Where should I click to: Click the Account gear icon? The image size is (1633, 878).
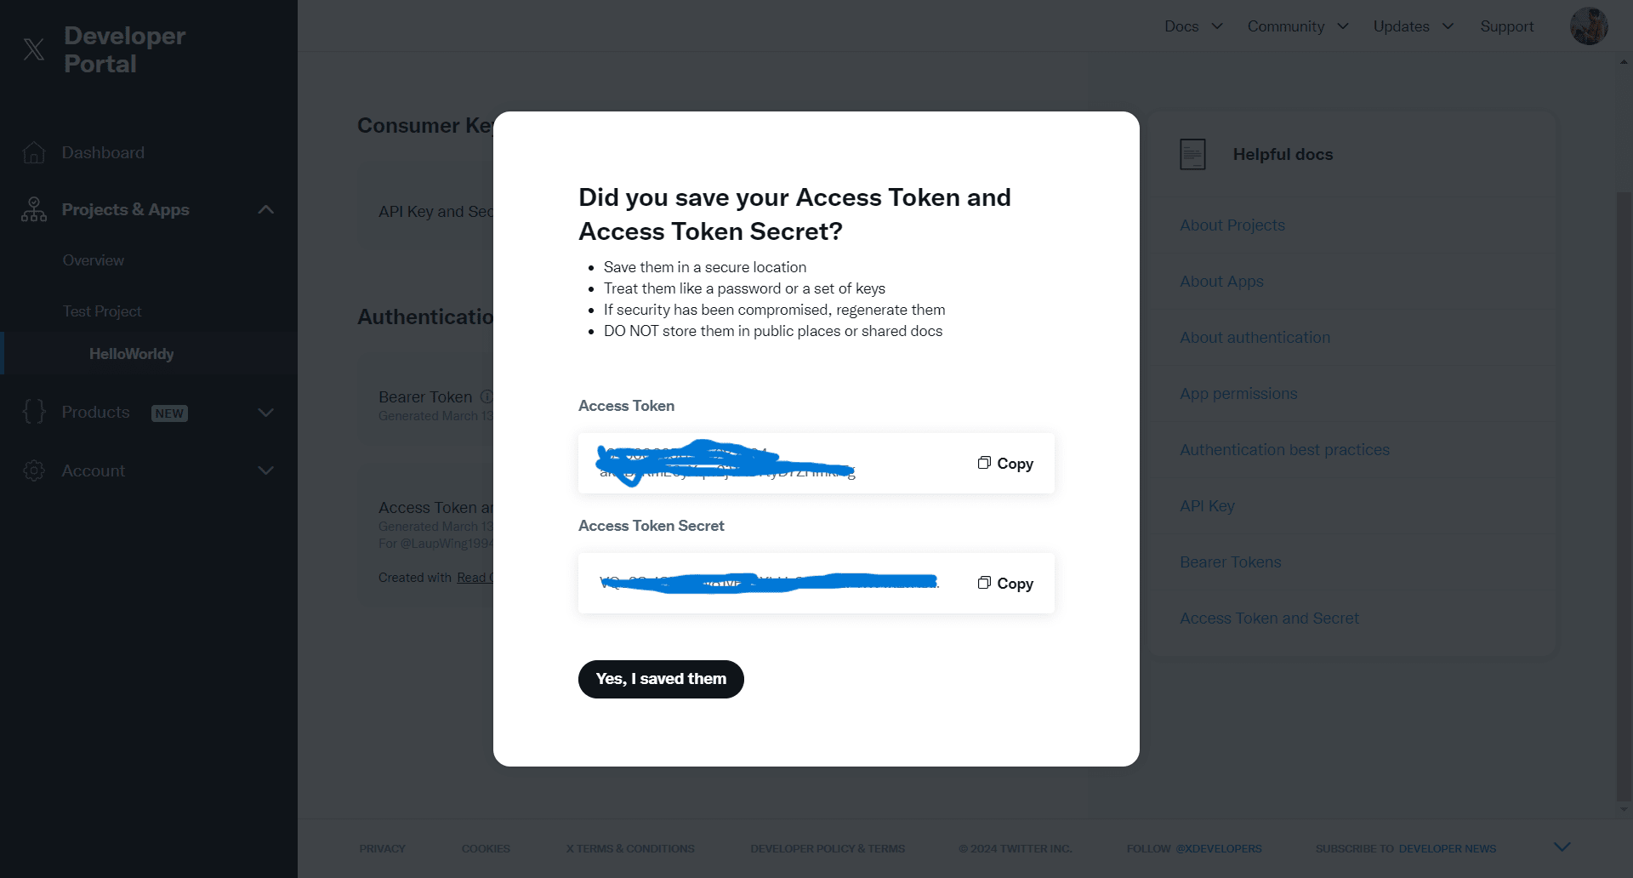pos(34,470)
